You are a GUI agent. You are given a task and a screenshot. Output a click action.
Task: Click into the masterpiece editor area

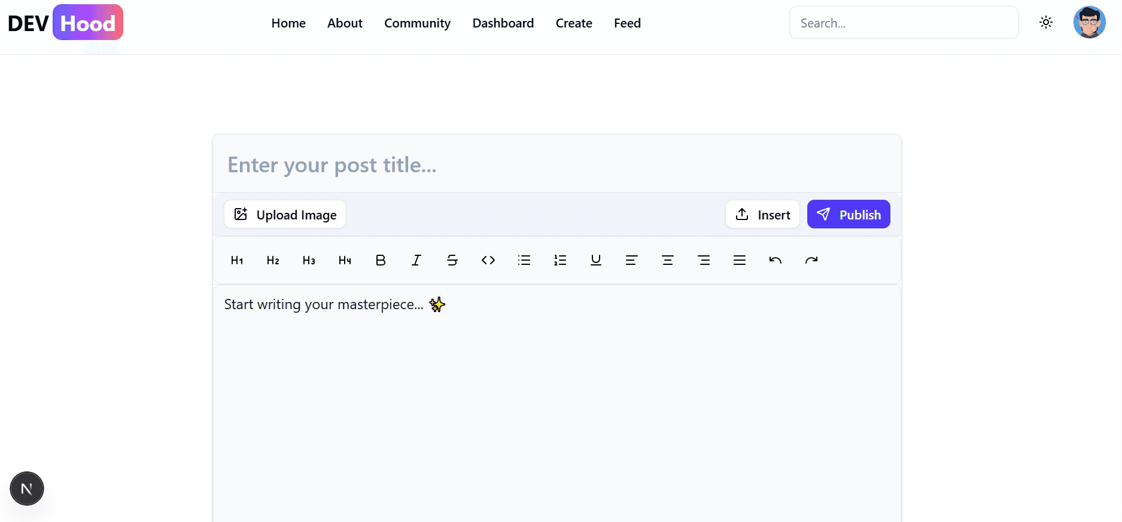click(557, 404)
